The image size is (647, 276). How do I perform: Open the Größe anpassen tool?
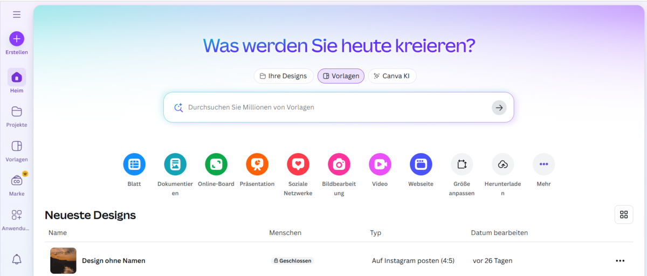[x=462, y=164]
